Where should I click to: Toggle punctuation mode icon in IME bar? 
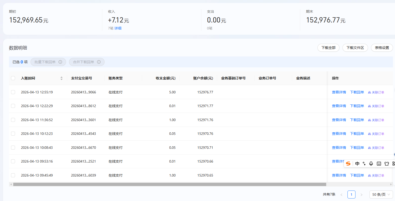point(364,164)
